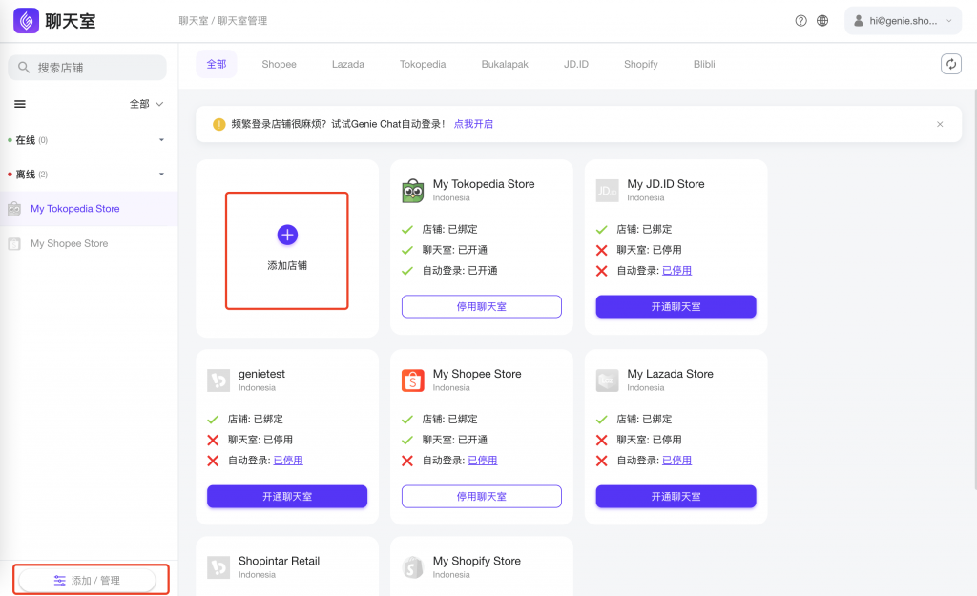Click the yellow warning icon in banner
977x596 pixels.
(218, 124)
